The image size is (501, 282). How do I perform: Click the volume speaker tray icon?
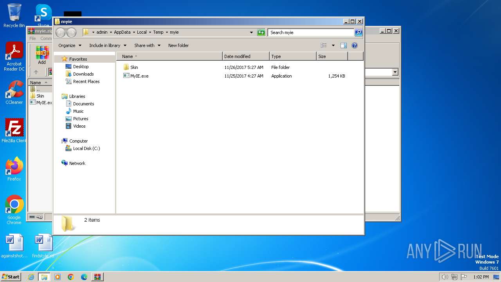(445, 277)
